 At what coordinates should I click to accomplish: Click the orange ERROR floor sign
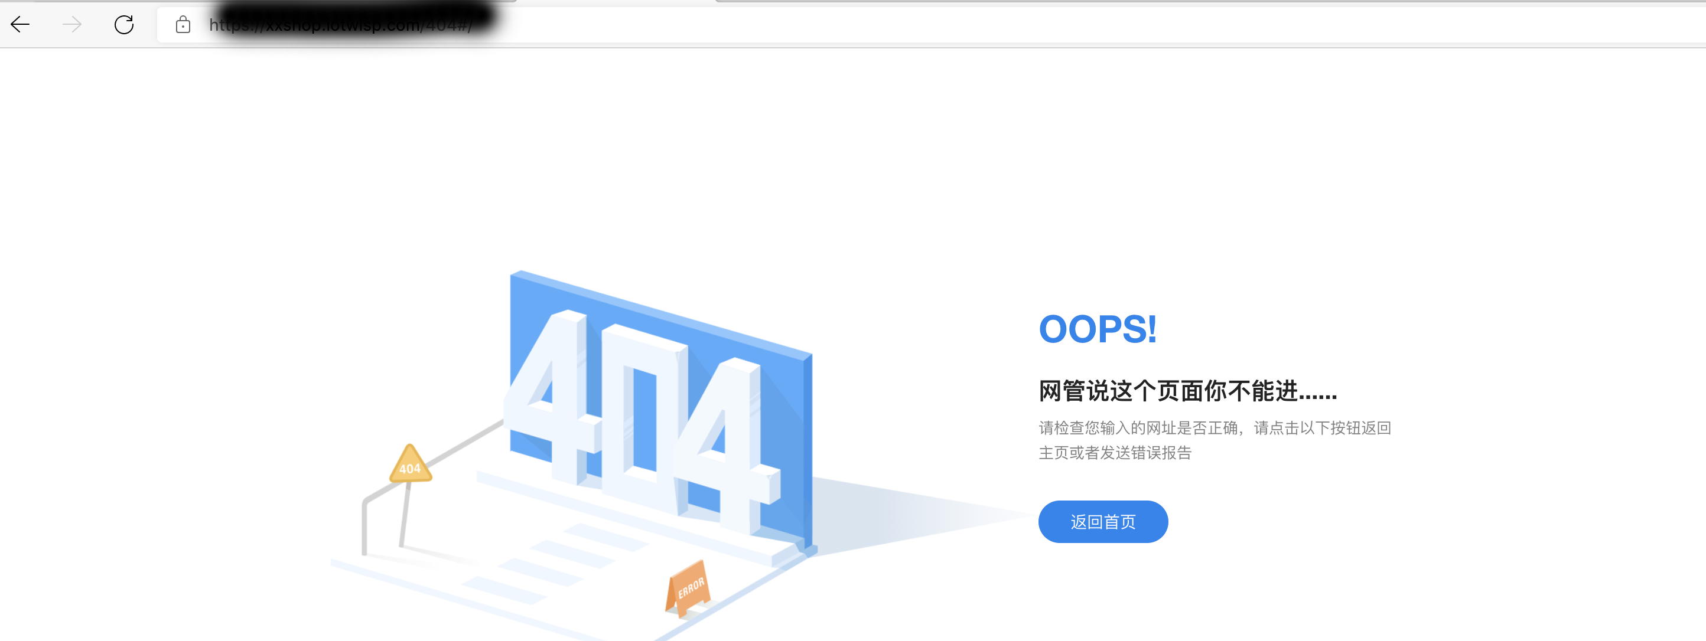click(x=688, y=587)
